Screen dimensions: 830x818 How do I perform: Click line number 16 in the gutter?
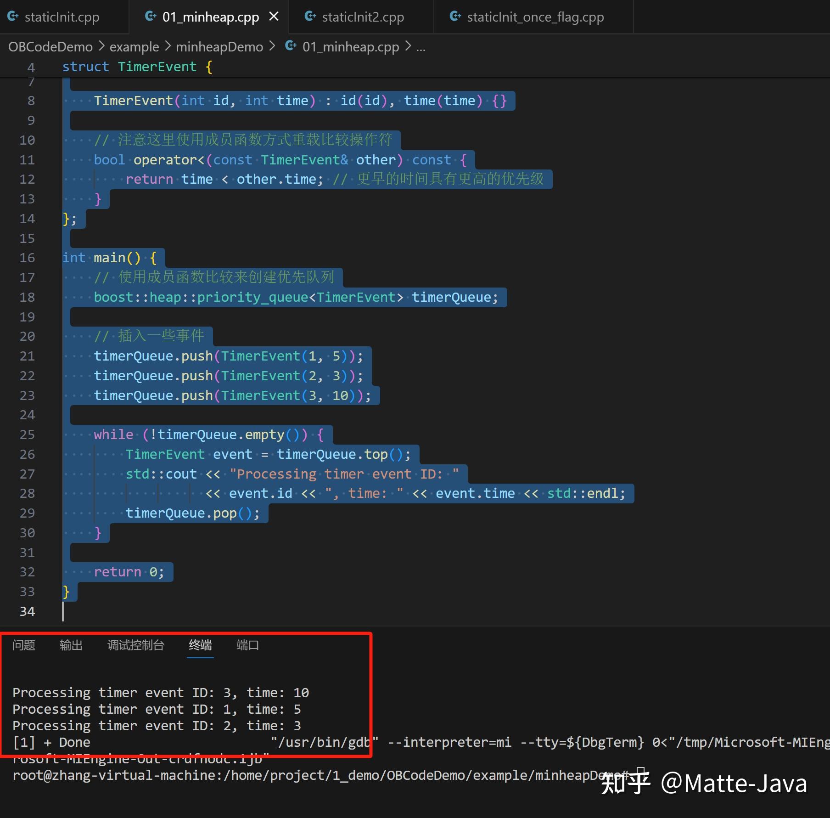(28, 258)
